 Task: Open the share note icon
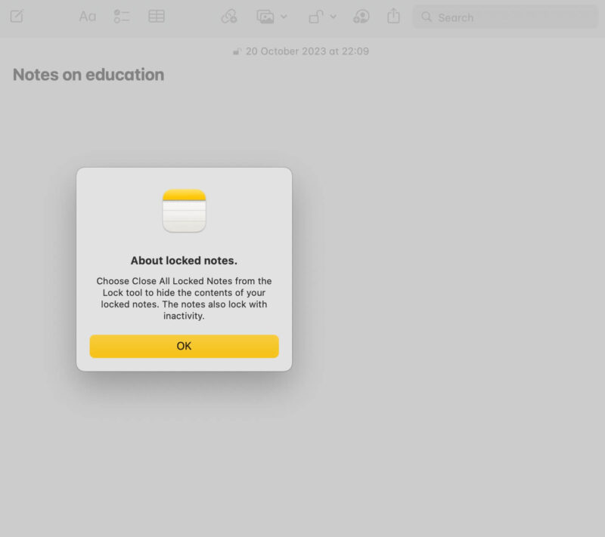point(393,16)
